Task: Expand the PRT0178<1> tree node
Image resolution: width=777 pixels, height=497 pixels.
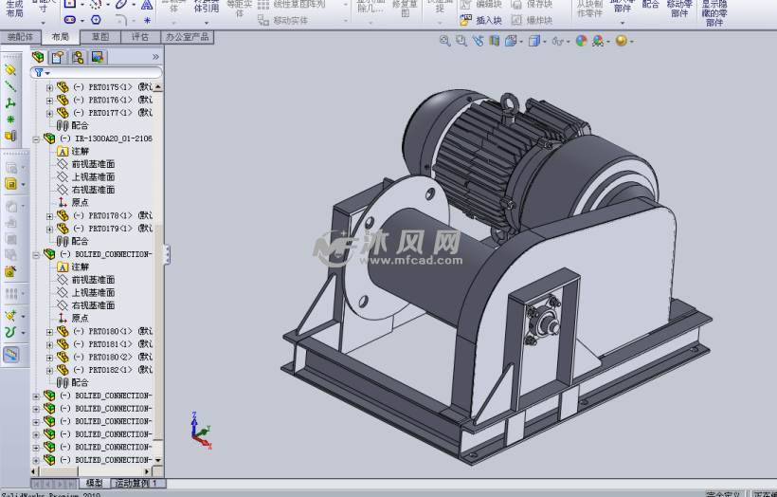Action: 49,215
